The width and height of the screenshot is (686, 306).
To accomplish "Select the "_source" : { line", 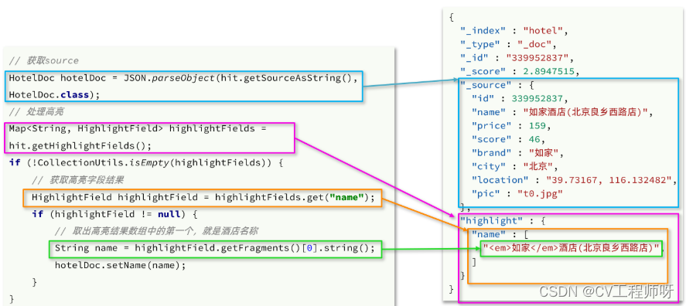I will (497, 85).
